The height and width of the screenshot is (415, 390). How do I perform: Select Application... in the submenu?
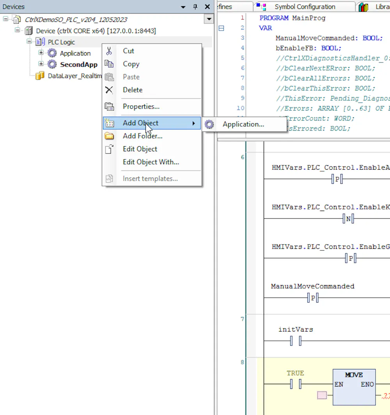pyautogui.click(x=245, y=124)
